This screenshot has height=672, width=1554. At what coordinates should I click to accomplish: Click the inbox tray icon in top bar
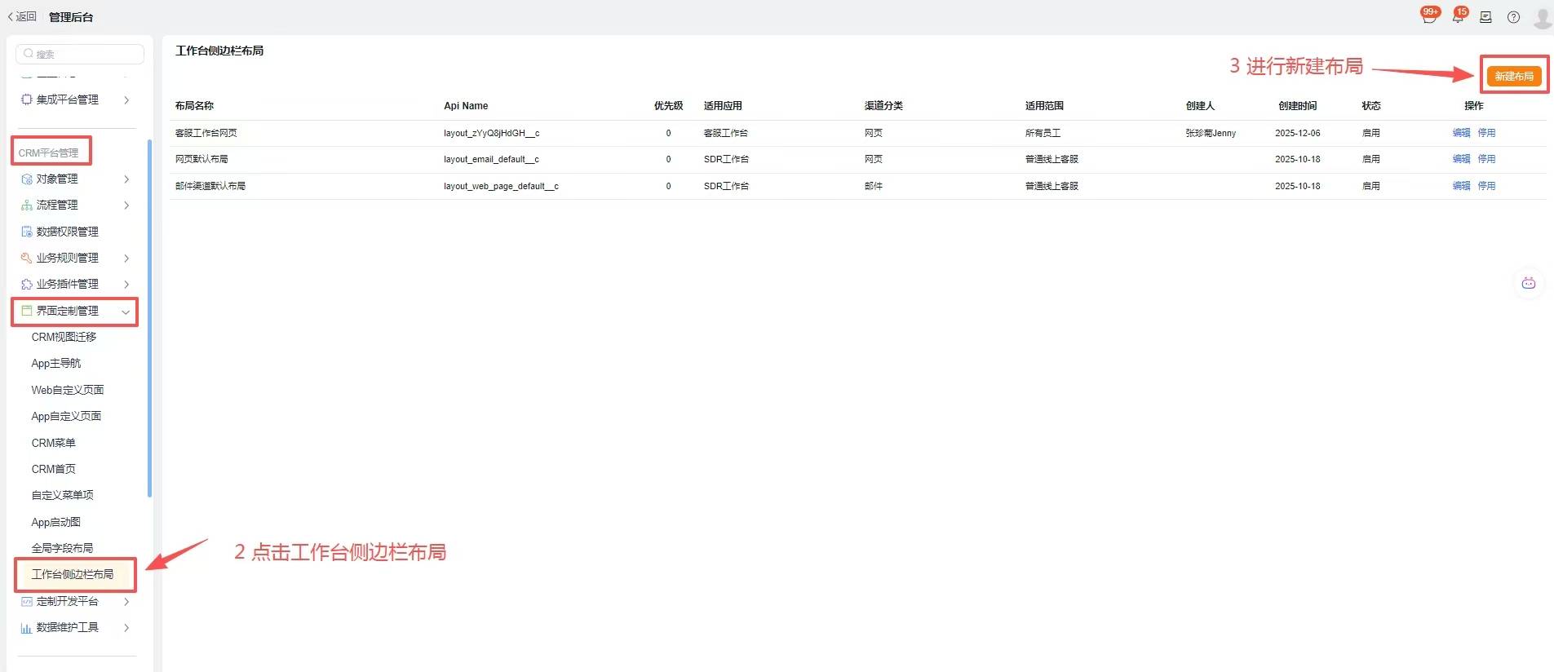click(1485, 17)
